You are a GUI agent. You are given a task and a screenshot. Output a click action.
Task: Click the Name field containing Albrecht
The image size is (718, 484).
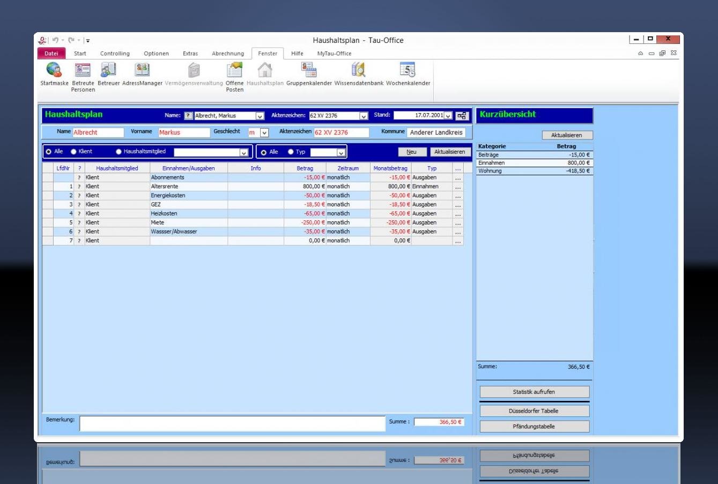pos(98,132)
